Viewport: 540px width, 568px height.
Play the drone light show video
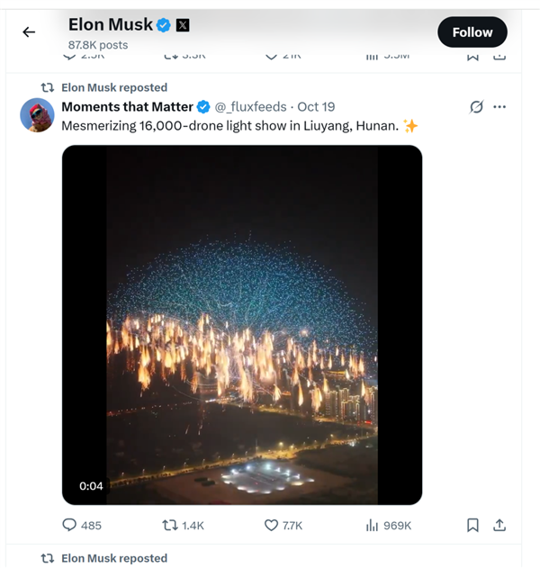tap(241, 324)
